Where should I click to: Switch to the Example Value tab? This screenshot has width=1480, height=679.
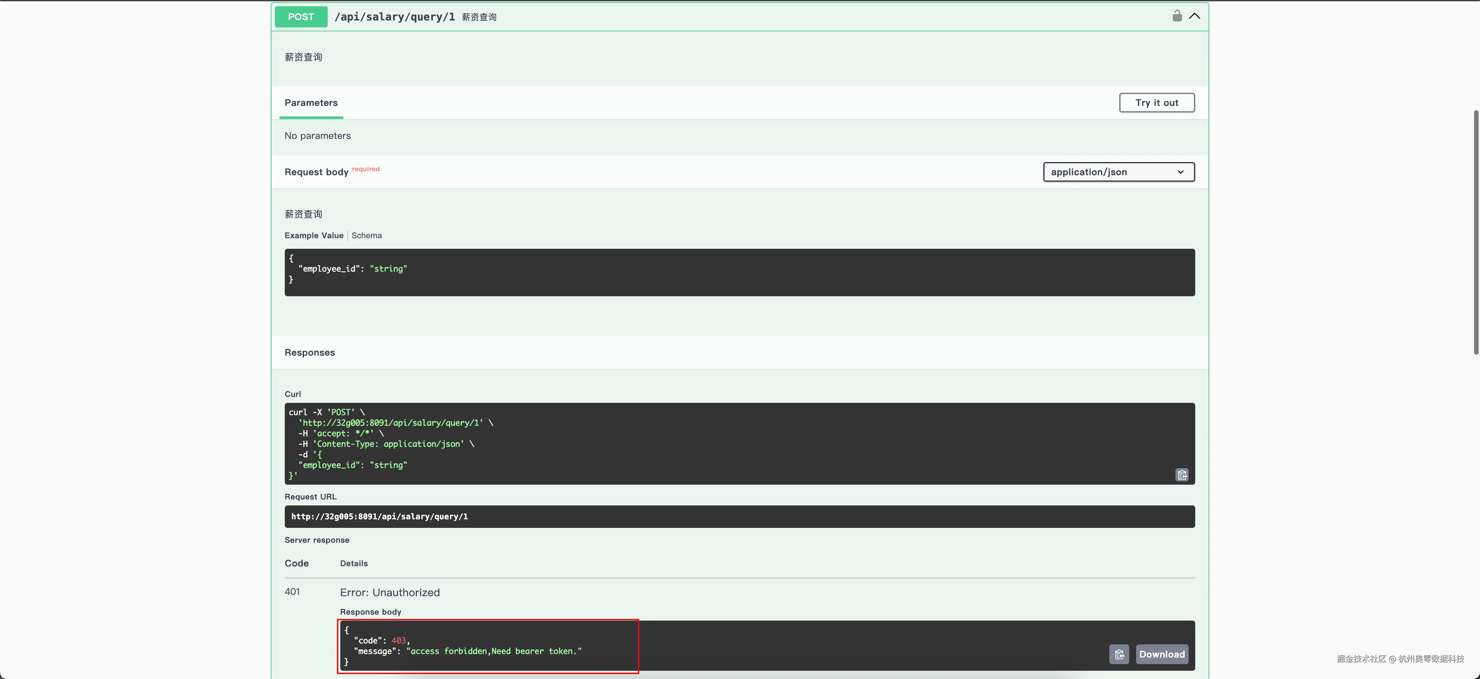314,235
